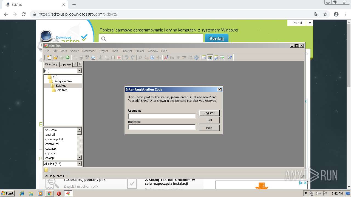The image size is (351, 197).
Task: Click the Save icon in EditPlus toolbar
Action: (62, 57)
